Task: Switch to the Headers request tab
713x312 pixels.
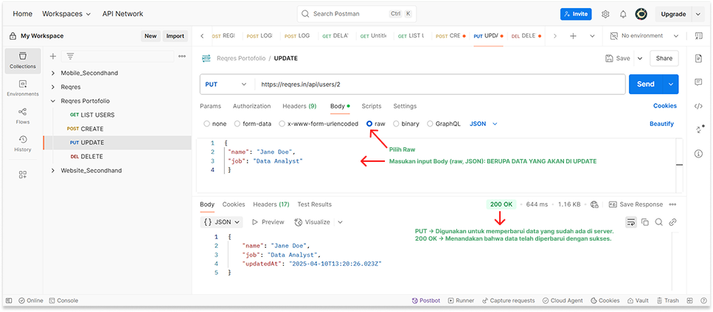Action: [299, 106]
